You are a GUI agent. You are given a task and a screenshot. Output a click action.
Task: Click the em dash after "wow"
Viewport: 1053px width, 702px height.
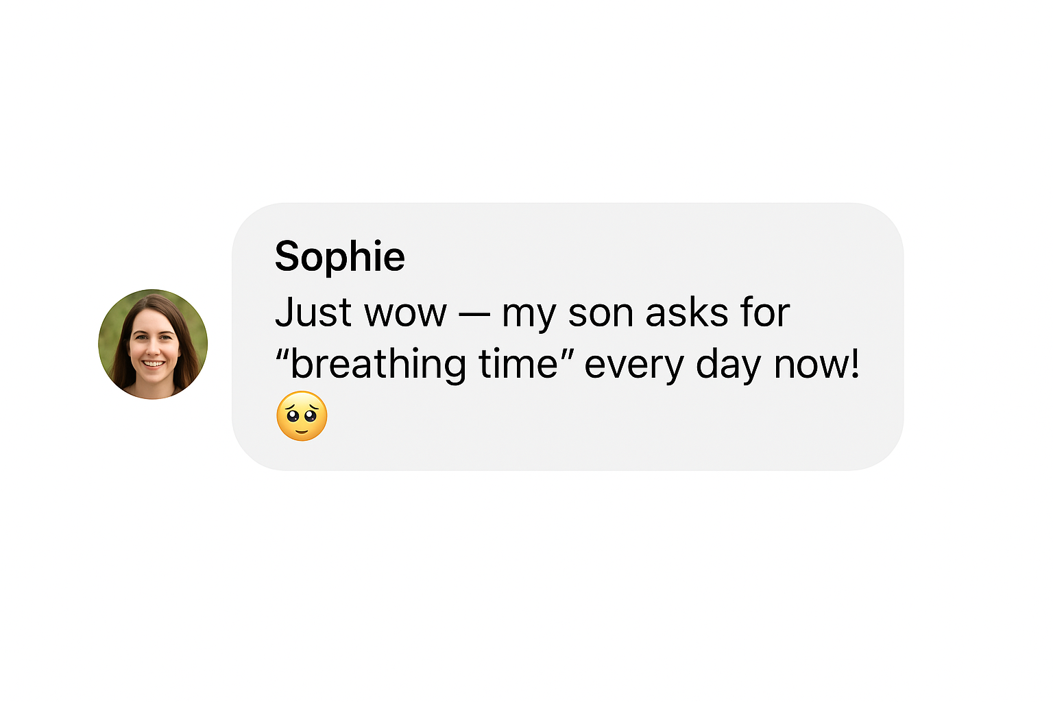474,316
